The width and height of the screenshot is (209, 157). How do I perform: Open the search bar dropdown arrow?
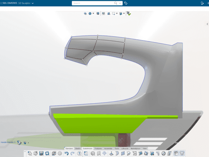pos(120,3)
